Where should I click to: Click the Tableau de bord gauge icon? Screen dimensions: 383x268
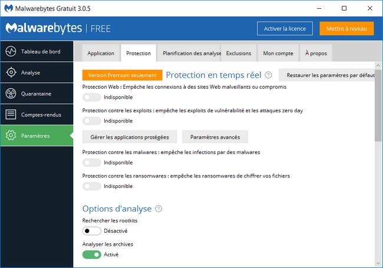point(11,51)
